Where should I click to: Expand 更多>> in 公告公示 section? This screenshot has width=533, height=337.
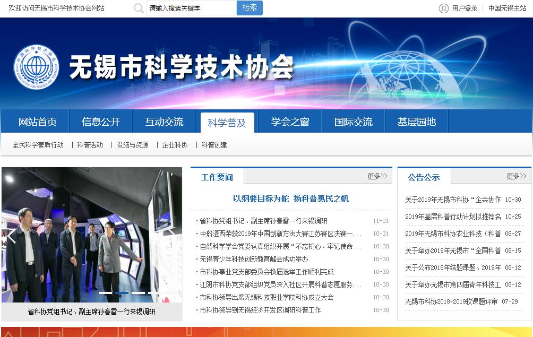(x=516, y=177)
